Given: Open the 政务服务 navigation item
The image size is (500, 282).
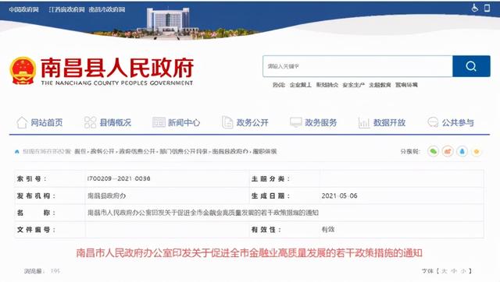Looking at the screenshot, I should 313,122.
